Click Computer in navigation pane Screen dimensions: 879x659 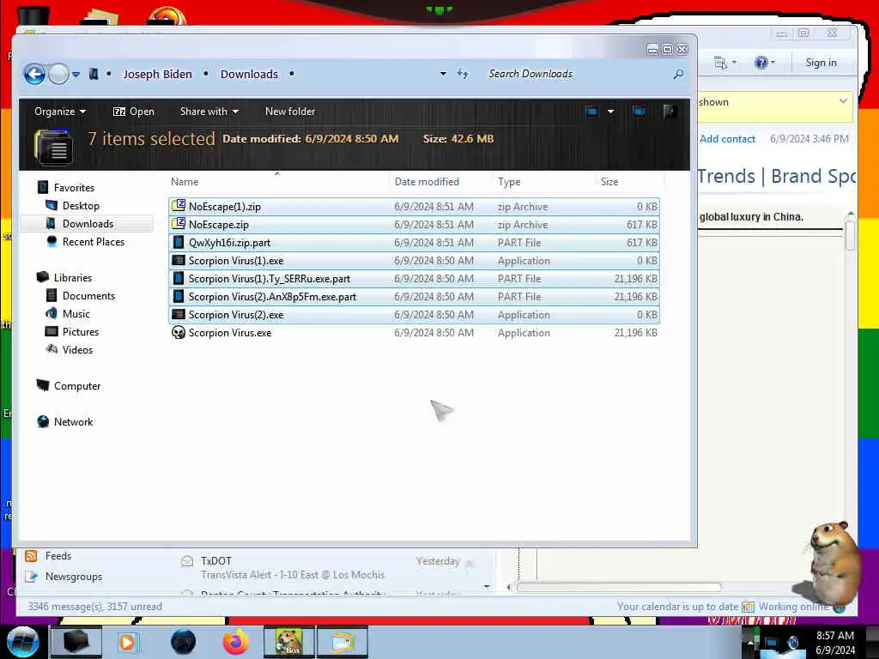coord(76,386)
